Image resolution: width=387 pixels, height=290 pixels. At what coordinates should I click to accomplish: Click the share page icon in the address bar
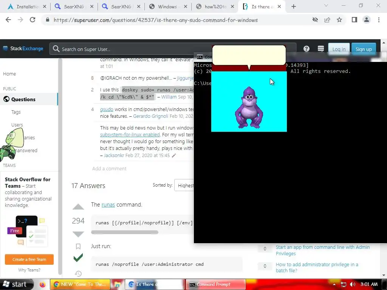(327, 20)
